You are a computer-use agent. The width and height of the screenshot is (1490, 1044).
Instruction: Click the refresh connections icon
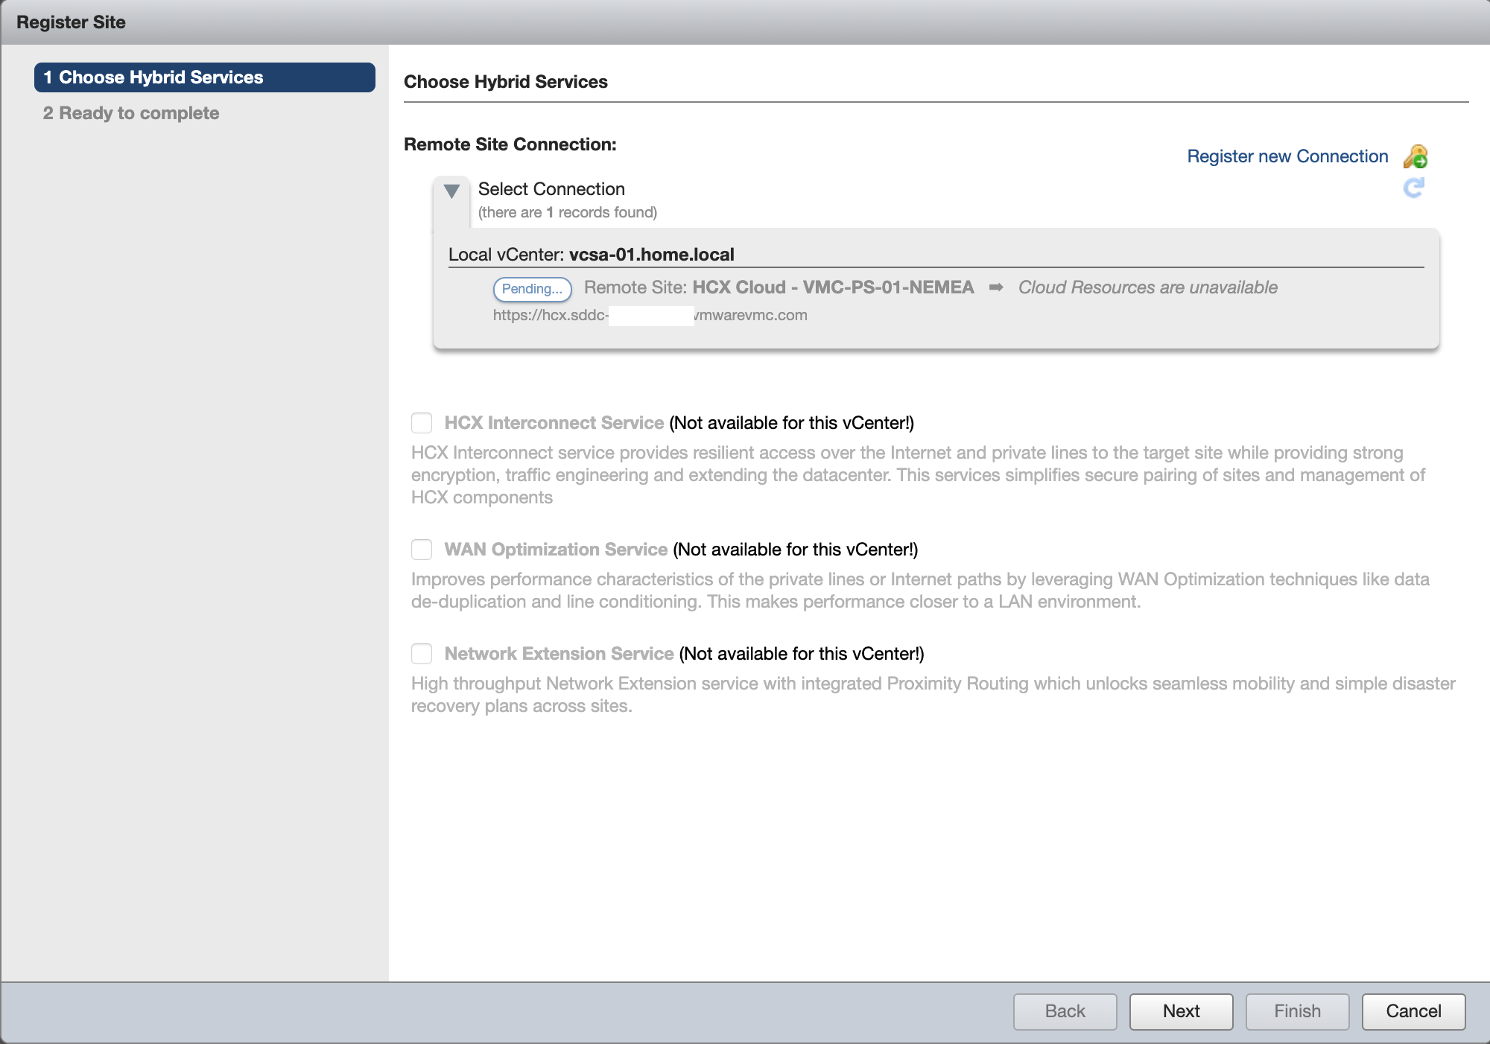pos(1413,188)
